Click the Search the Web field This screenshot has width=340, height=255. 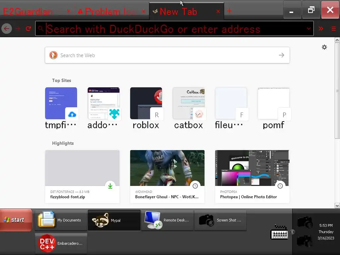click(x=167, y=55)
